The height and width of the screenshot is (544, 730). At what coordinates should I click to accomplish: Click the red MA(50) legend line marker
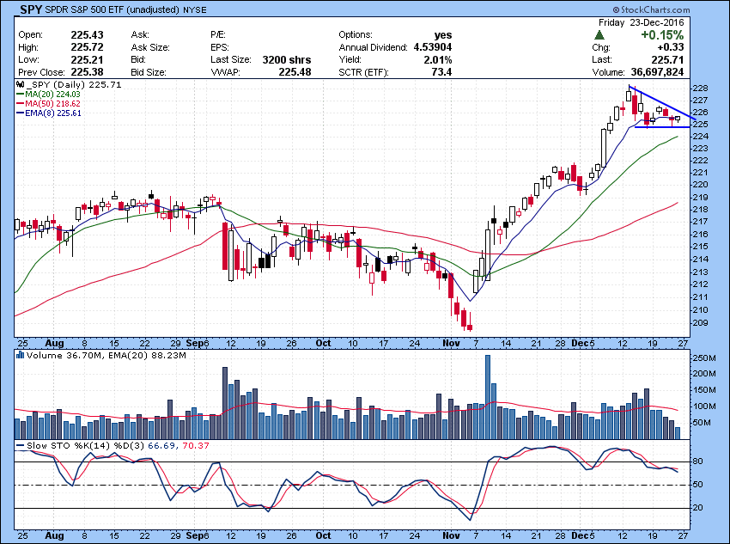click(x=21, y=104)
